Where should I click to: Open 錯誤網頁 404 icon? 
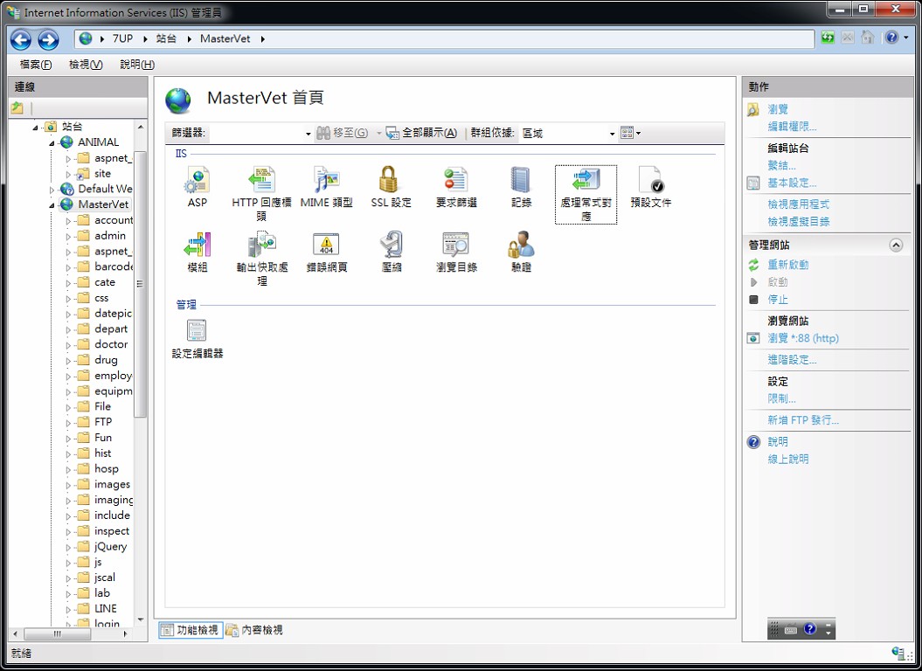point(326,252)
